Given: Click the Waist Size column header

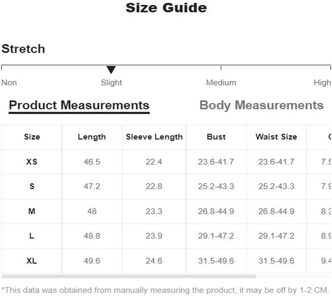Looking at the screenshot, I should (x=276, y=137).
